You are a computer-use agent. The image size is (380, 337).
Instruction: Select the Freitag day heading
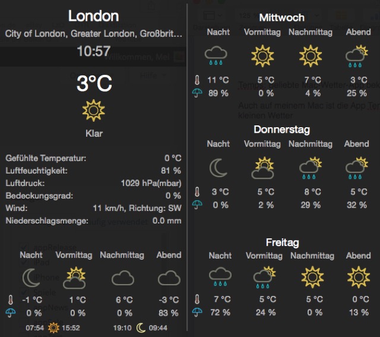coord(282,242)
